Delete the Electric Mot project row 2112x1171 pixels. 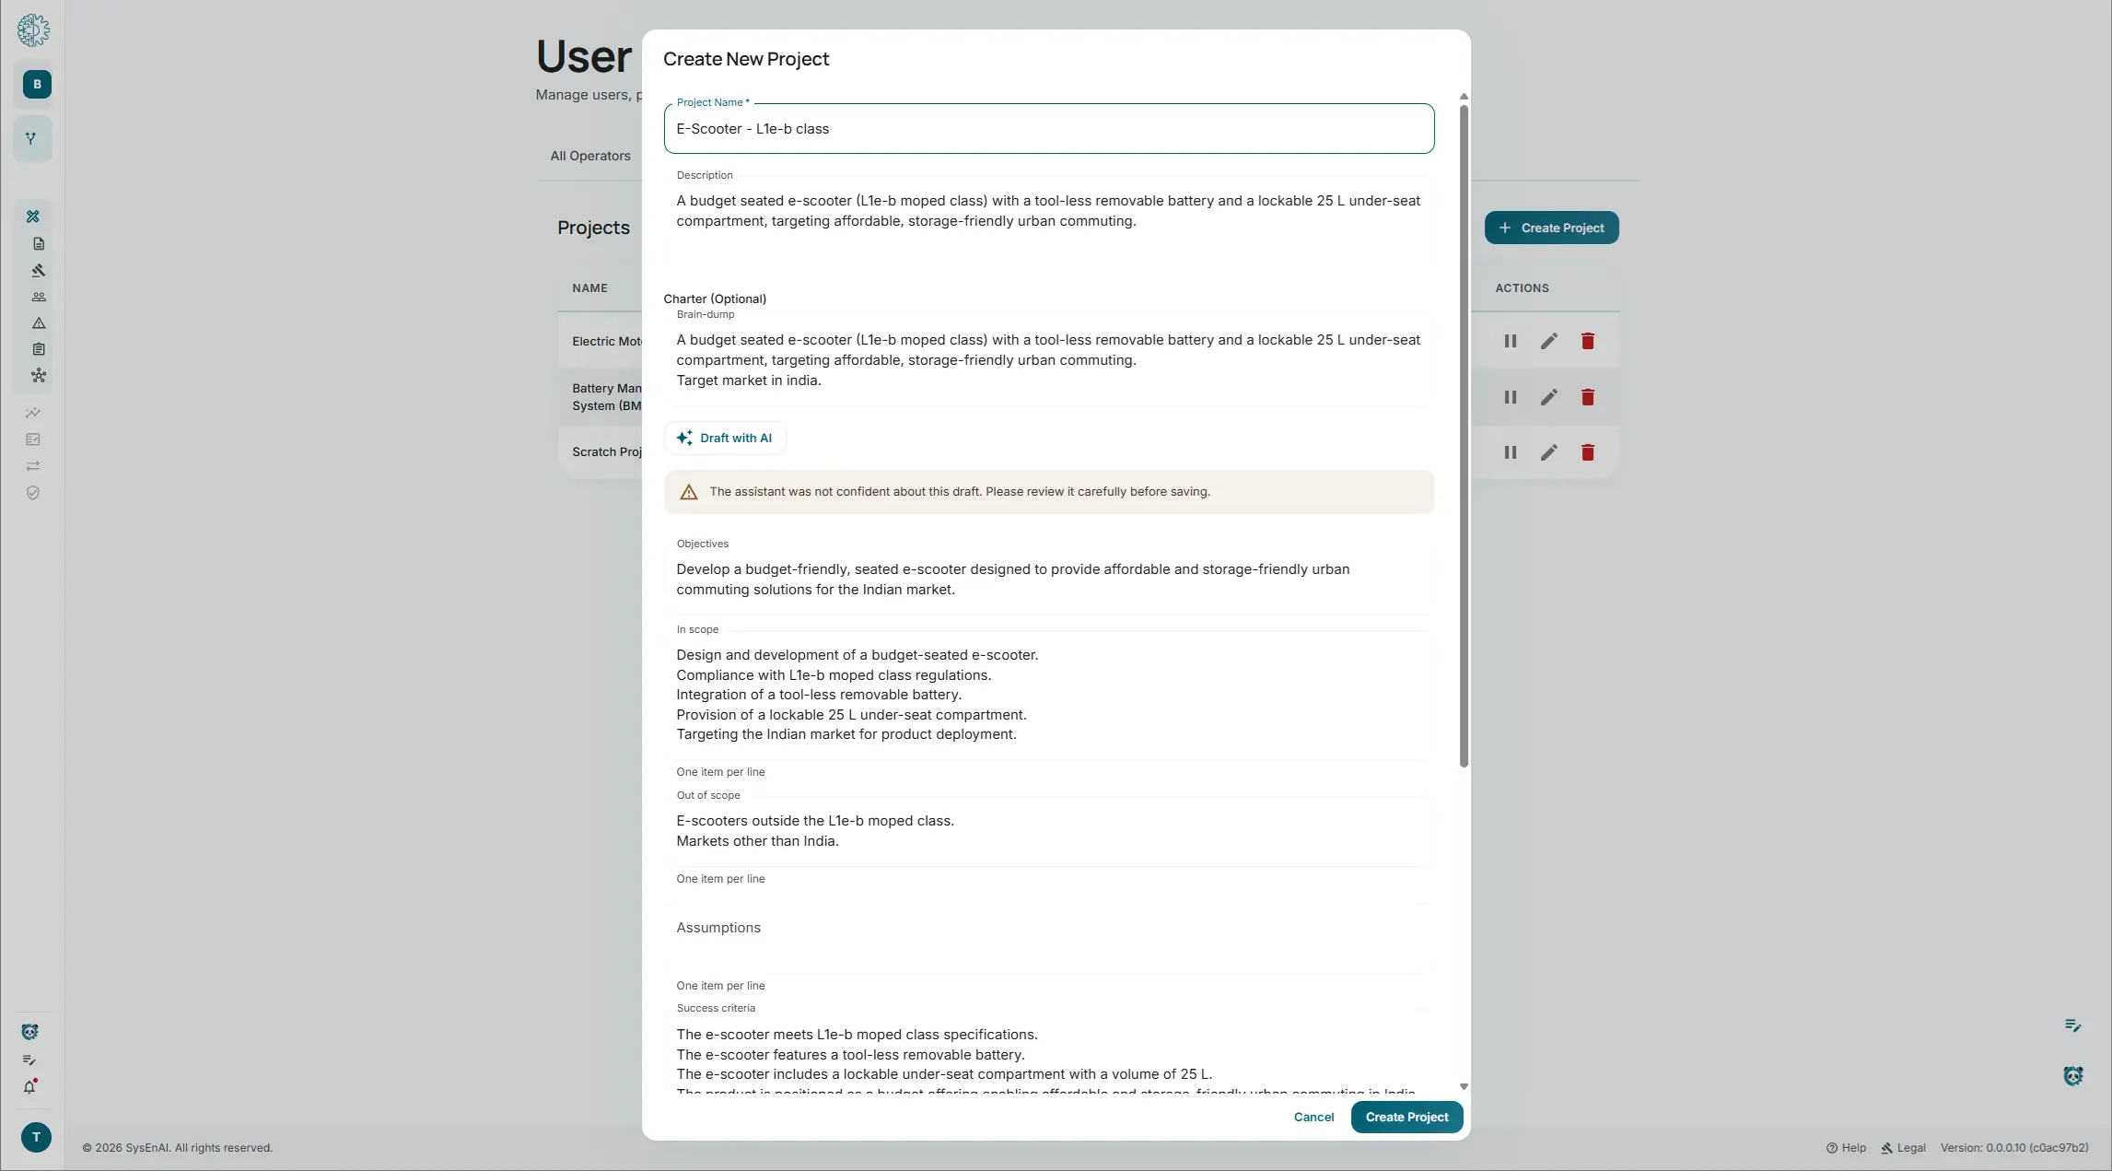tap(1588, 341)
